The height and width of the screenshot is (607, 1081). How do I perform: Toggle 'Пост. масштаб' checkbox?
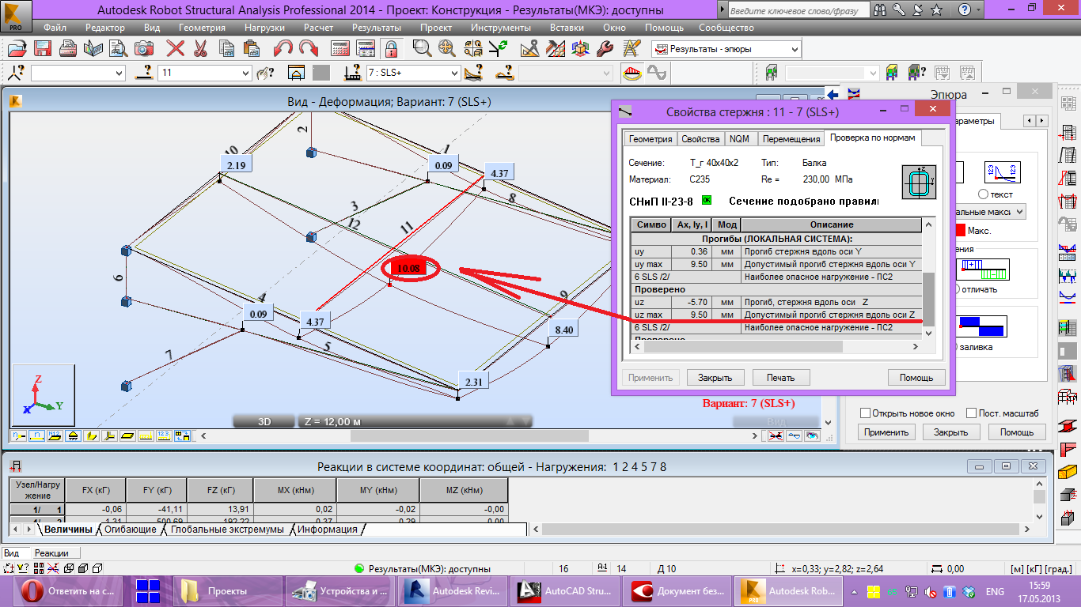(x=972, y=413)
